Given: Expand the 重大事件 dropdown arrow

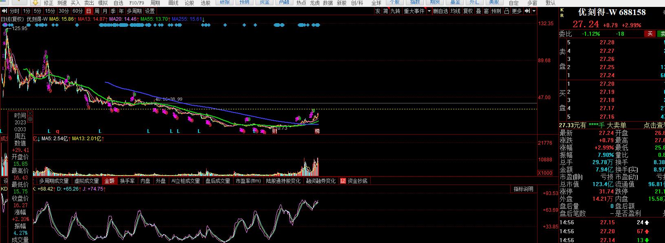Looking at the screenshot, I should coord(429,11).
